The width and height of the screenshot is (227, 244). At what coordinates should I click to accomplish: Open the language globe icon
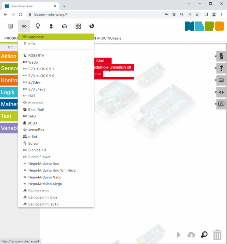pyautogui.click(x=92, y=26)
